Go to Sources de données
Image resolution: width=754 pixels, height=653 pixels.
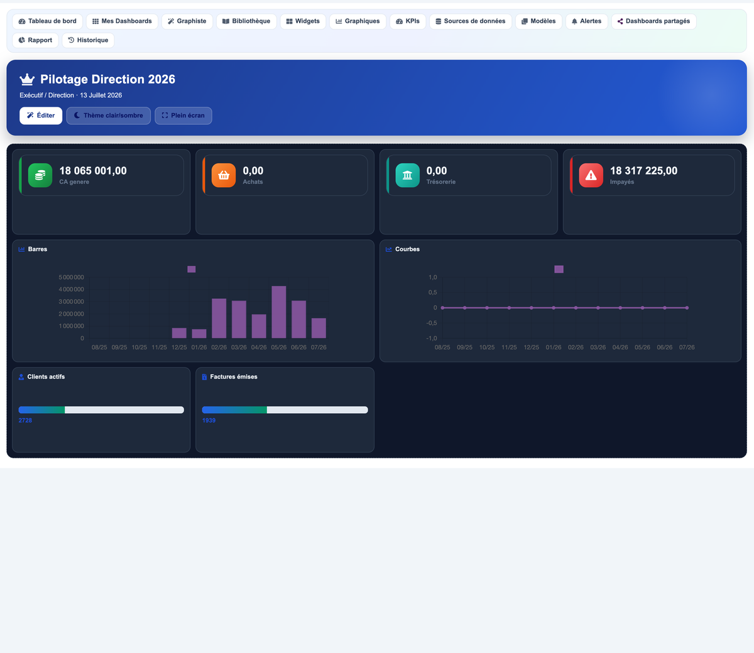471,21
